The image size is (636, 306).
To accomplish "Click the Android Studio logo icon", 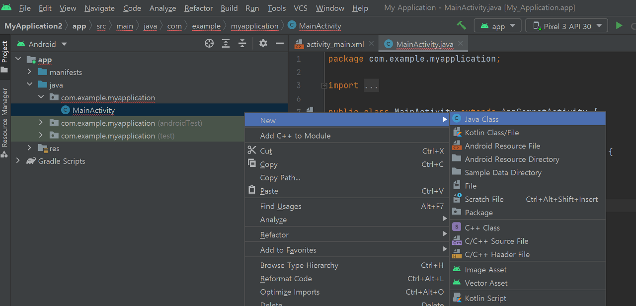I will pos(6,8).
